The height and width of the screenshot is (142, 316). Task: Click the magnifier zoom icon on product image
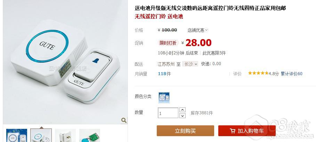click(x=124, y=120)
